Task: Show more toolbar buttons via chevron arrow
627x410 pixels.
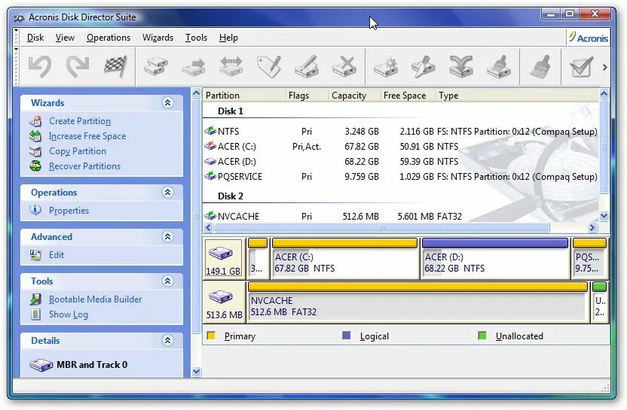Action: tap(604, 68)
